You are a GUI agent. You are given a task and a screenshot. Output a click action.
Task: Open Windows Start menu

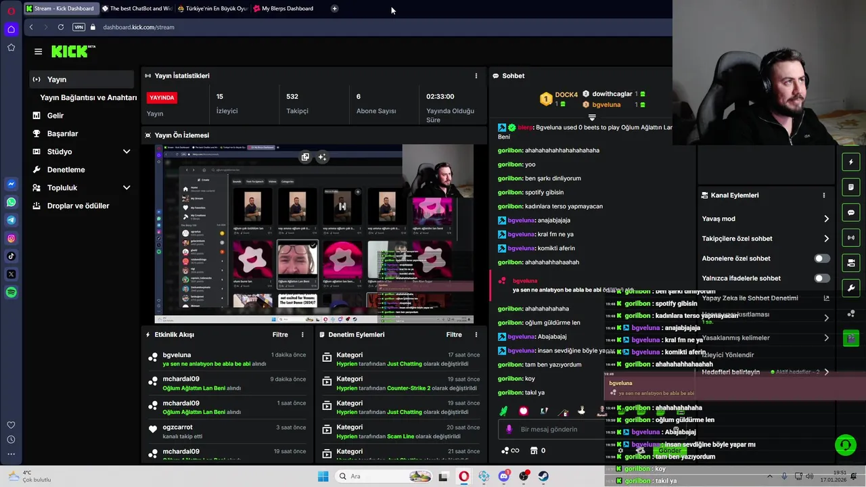tap(323, 476)
